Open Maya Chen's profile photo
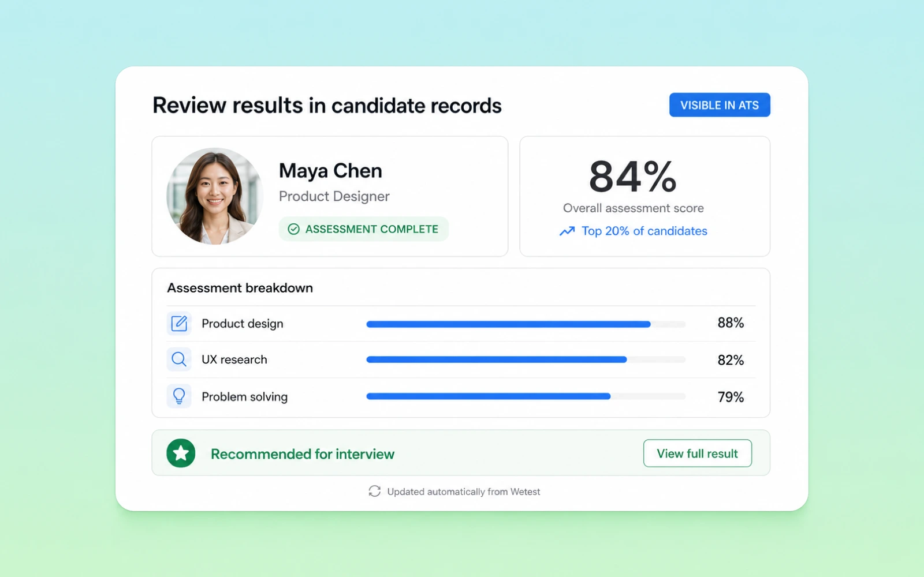Viewport: 924px width, 577px height. pos(215,196)
